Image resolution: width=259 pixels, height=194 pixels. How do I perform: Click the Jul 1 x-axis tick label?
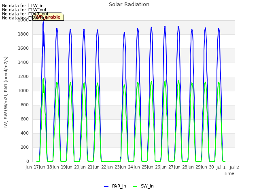[221, 167]
